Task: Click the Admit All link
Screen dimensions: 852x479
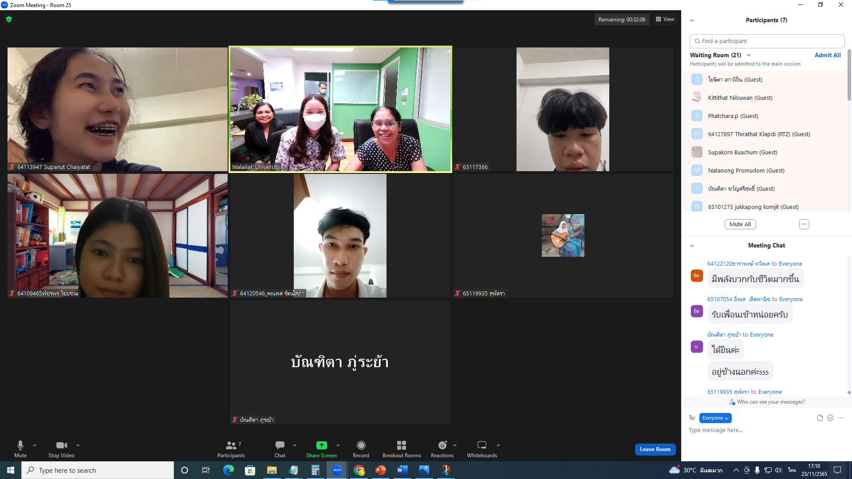Action: click(x=827, y=55)
